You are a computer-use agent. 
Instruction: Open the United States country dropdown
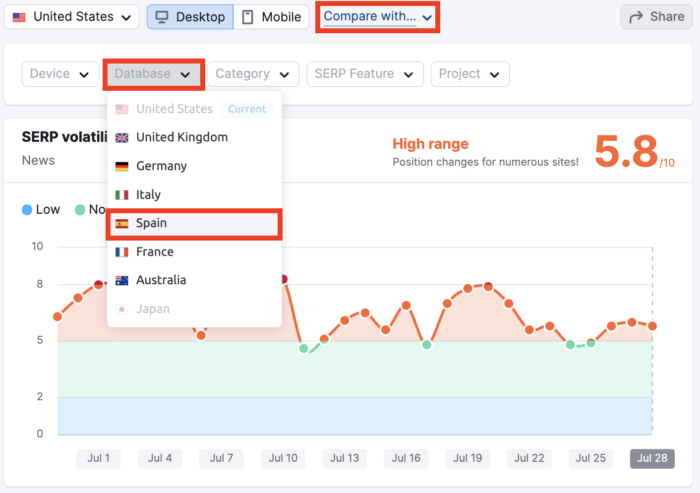coord(71,17)
